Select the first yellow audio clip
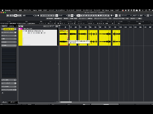Screen dimensions: 153x114 (63, 38)
